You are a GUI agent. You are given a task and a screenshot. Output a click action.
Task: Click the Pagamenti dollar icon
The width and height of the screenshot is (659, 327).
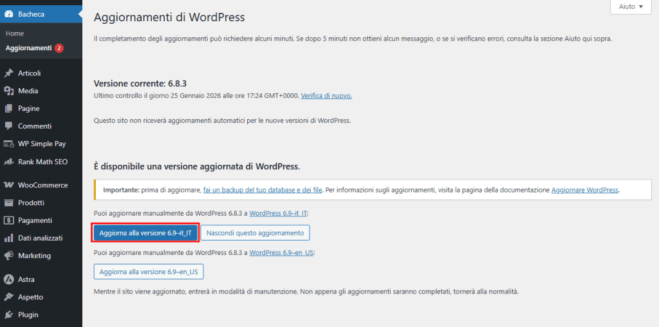[8, 220]
